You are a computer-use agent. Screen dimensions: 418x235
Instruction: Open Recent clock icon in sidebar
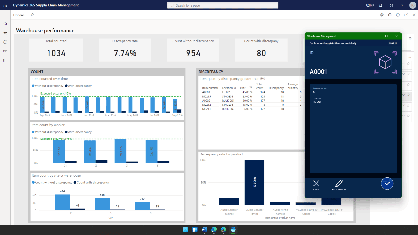coord(5,42)
